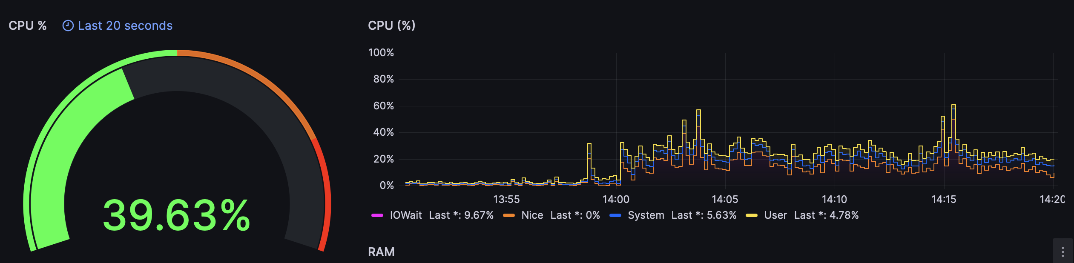
Task: Click the 80% y-axis label
Action: [384, 79]
